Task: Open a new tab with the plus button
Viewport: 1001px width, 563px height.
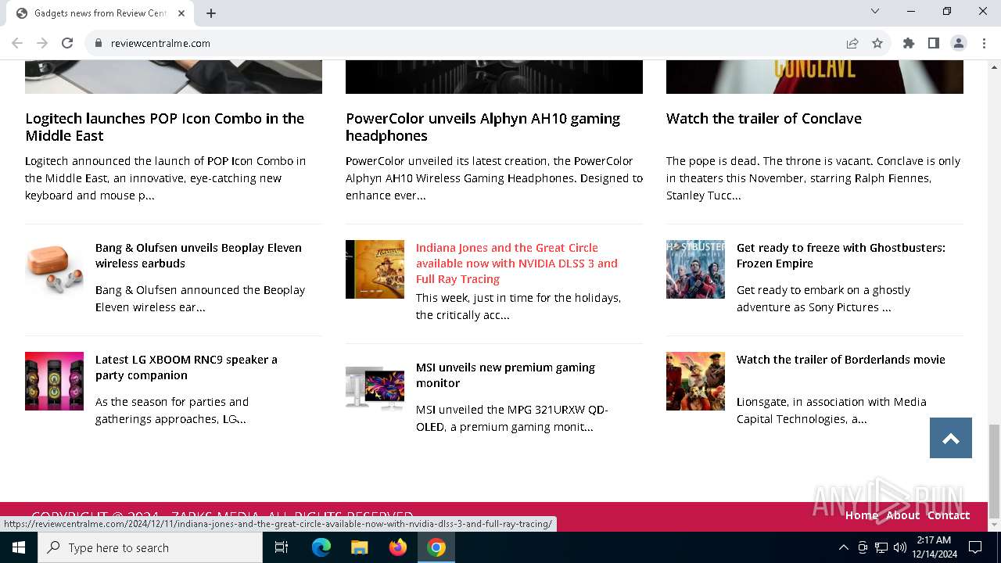Action: coord(211,13)
